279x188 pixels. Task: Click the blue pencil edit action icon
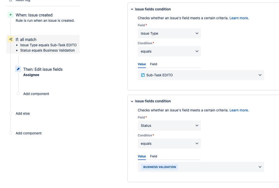18,69
